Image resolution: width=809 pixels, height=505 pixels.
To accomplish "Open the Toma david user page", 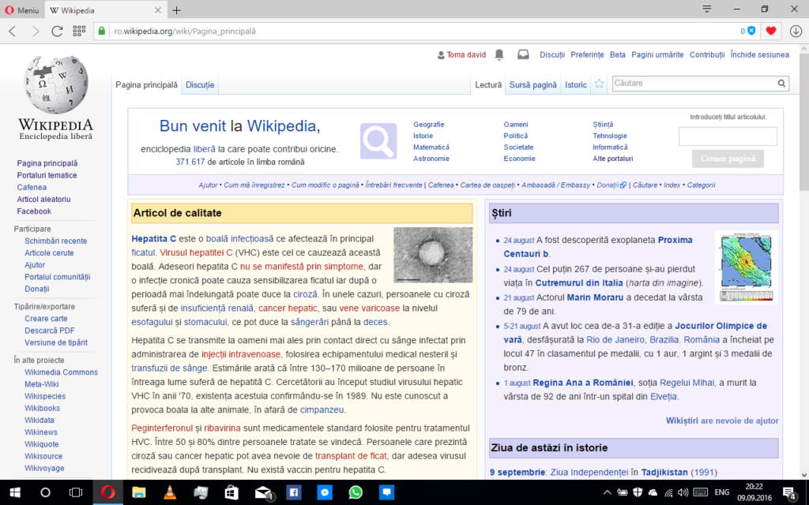I will coord(466,54).
